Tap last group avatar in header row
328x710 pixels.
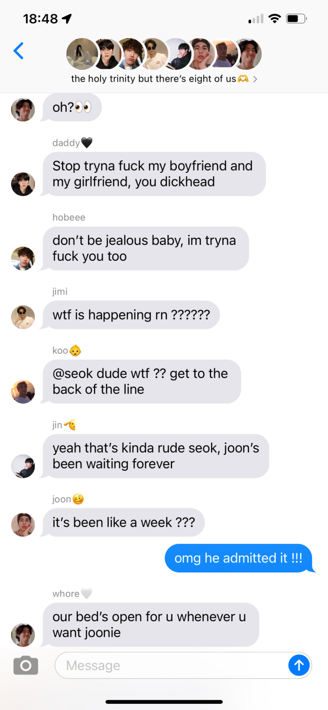248,54
